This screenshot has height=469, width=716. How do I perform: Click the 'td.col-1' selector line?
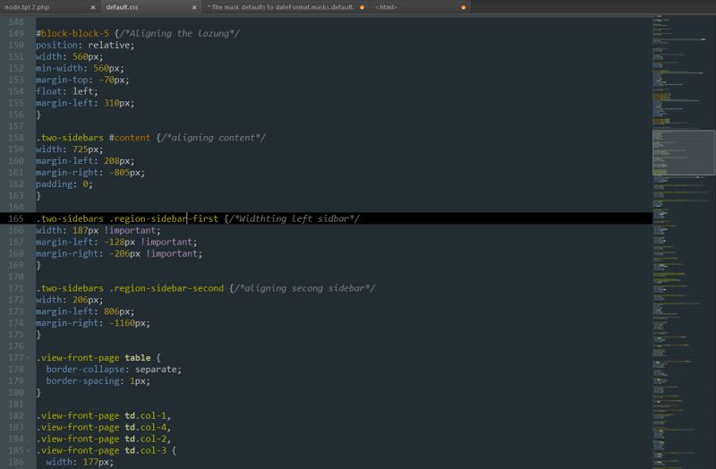[104, 415]
